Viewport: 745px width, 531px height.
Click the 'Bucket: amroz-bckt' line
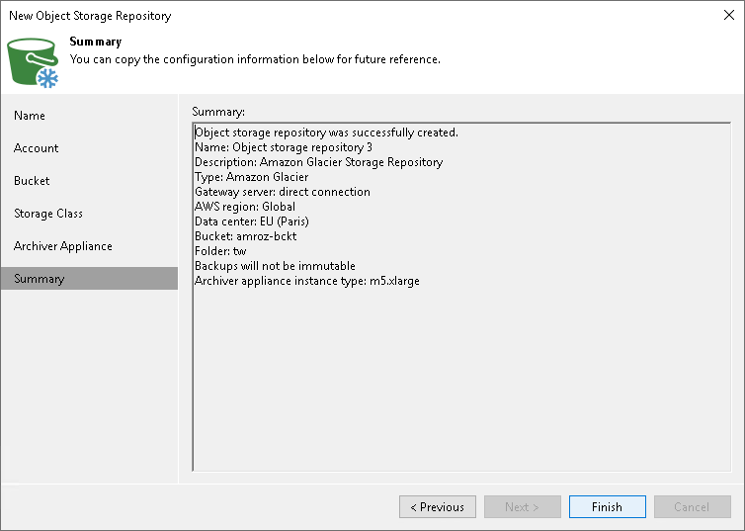click(x=246, y=236)
